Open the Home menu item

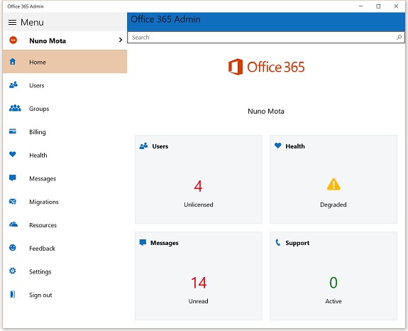tap(65, 62)
